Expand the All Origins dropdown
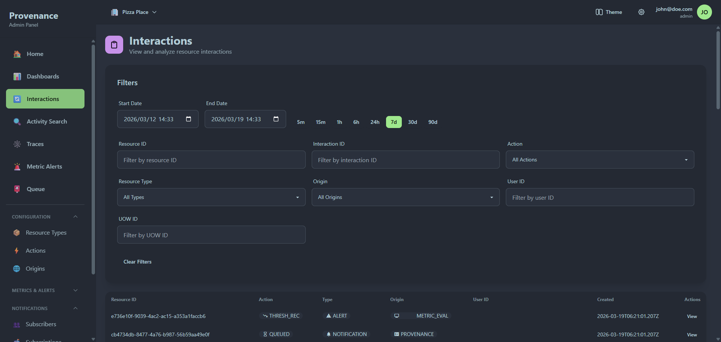Screen dimensions: 721x342 (406, 197)
